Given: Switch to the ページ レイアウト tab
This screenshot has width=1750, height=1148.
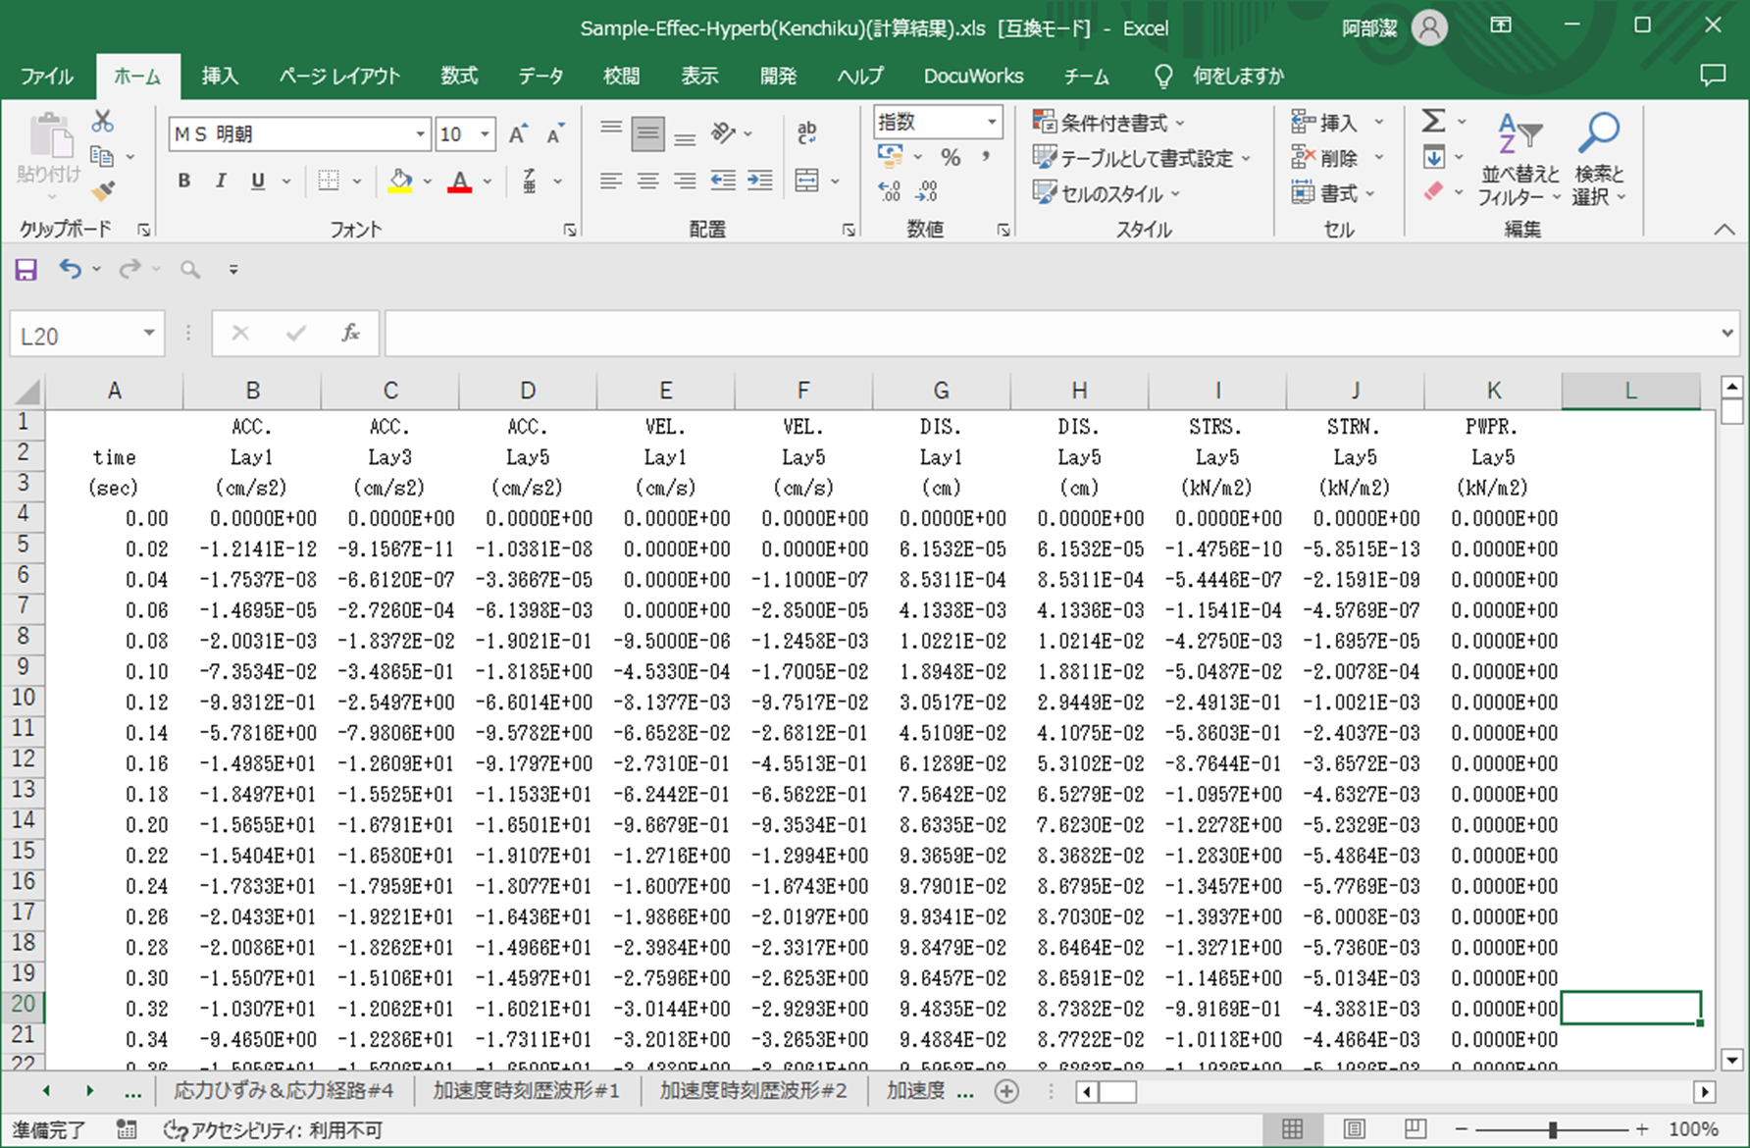Looking at the screenshot, I should [x=339, y=76].
